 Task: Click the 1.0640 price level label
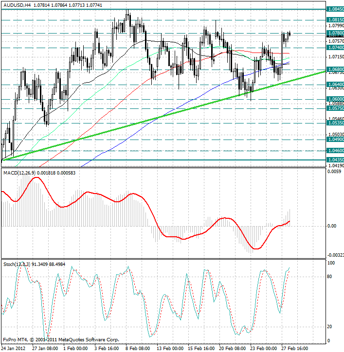(x=335, y=85)
